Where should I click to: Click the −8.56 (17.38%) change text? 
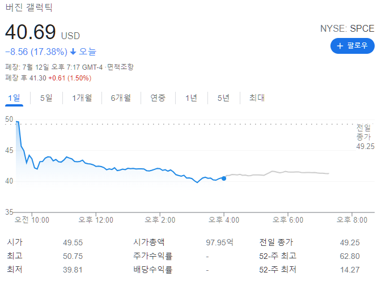[36, 52]
